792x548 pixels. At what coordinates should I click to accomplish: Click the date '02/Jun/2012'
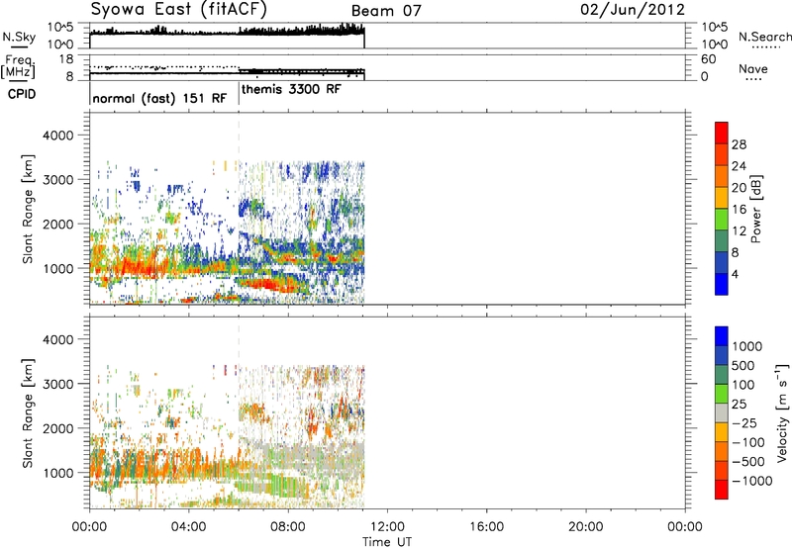pos(633,10)
